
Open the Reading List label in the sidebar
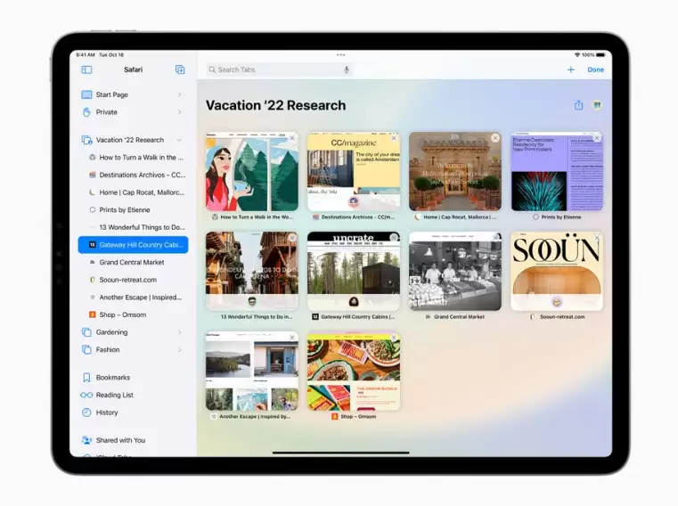point(115,395)
